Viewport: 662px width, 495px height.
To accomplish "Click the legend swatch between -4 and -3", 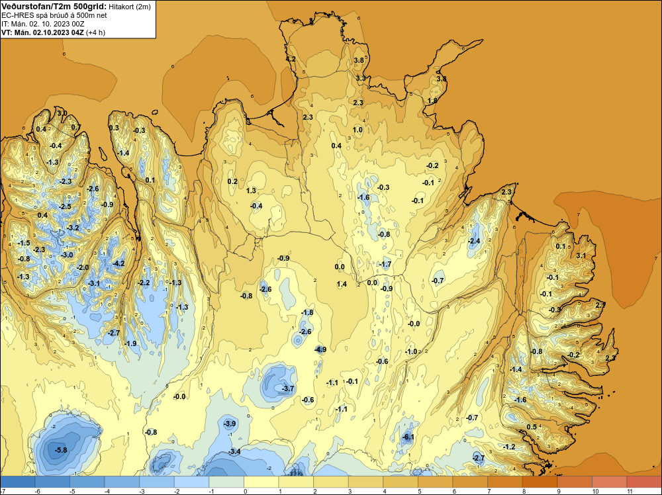I will click(122, 482).
